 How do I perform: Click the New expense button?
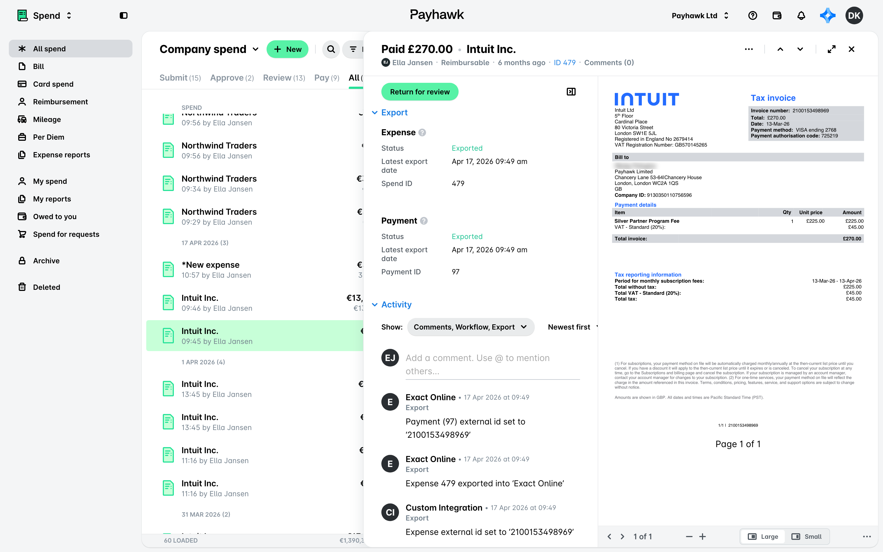coord(287,49)
